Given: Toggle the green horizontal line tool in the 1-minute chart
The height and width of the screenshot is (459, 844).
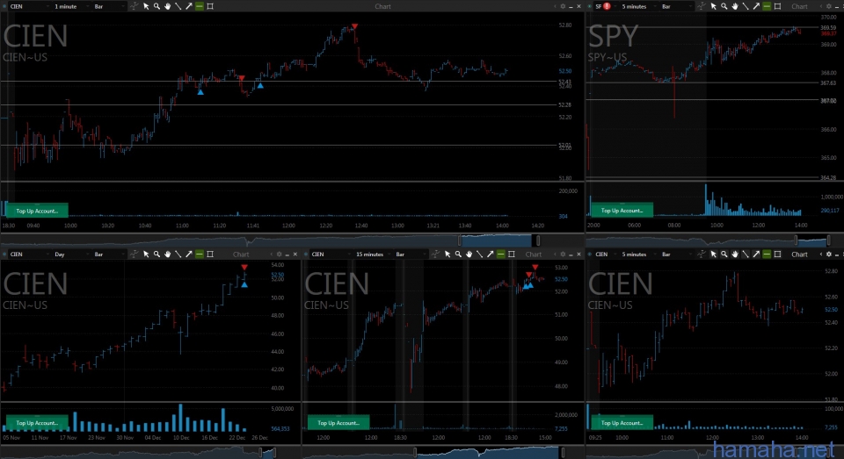Looking at the screenshot, I should point(200,6).
